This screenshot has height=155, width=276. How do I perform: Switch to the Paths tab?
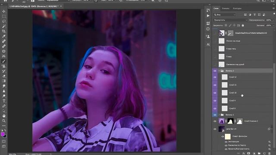click(237, 8)
